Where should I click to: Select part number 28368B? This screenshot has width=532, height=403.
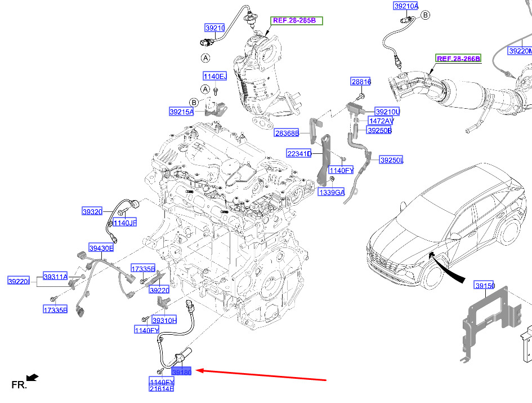pyautogui.click(x=286, y=134)
